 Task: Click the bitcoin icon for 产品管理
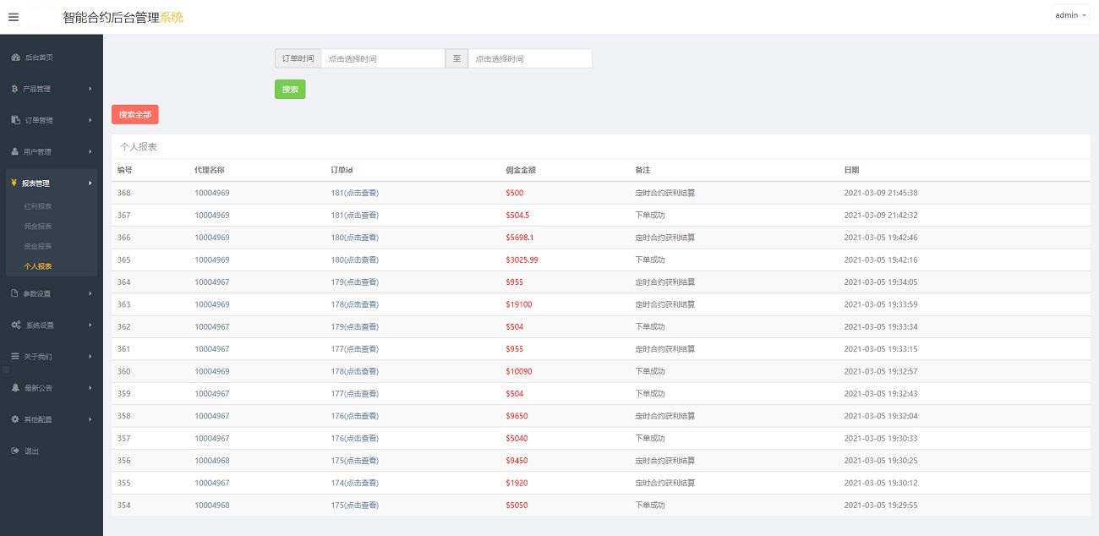(x=15, y=89)
